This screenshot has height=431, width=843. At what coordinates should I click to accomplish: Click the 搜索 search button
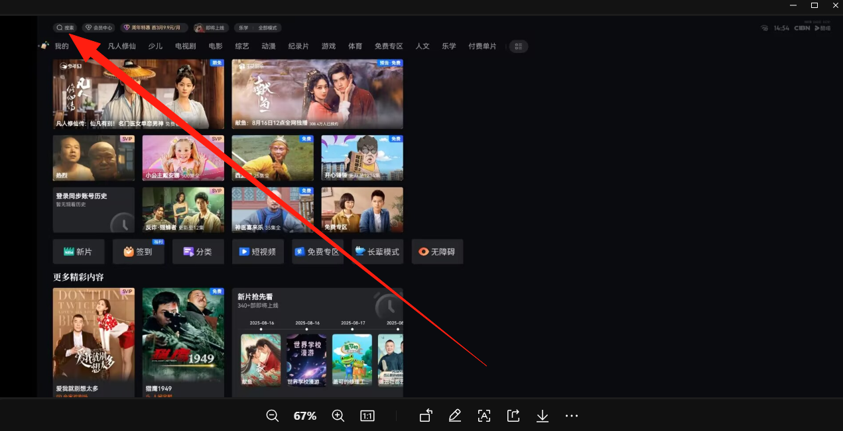tap(65, 28)
